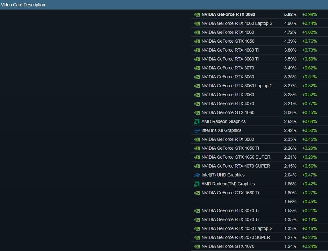Click the NVIDIA icon beside GeForce RTX 3050

coord(196,77)
